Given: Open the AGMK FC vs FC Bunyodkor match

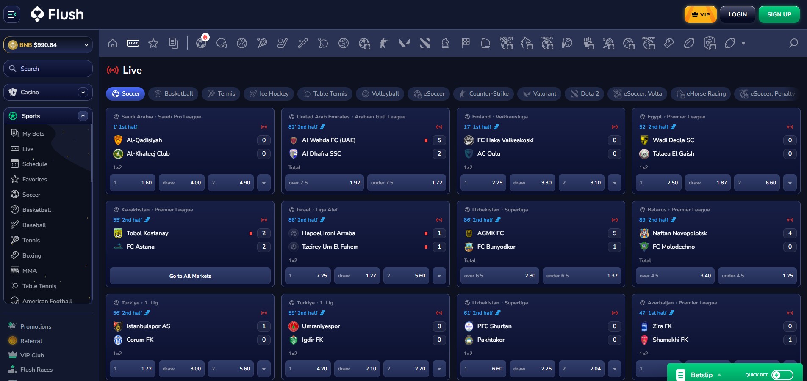Looking at the screenshot, I should click(541, 240).
